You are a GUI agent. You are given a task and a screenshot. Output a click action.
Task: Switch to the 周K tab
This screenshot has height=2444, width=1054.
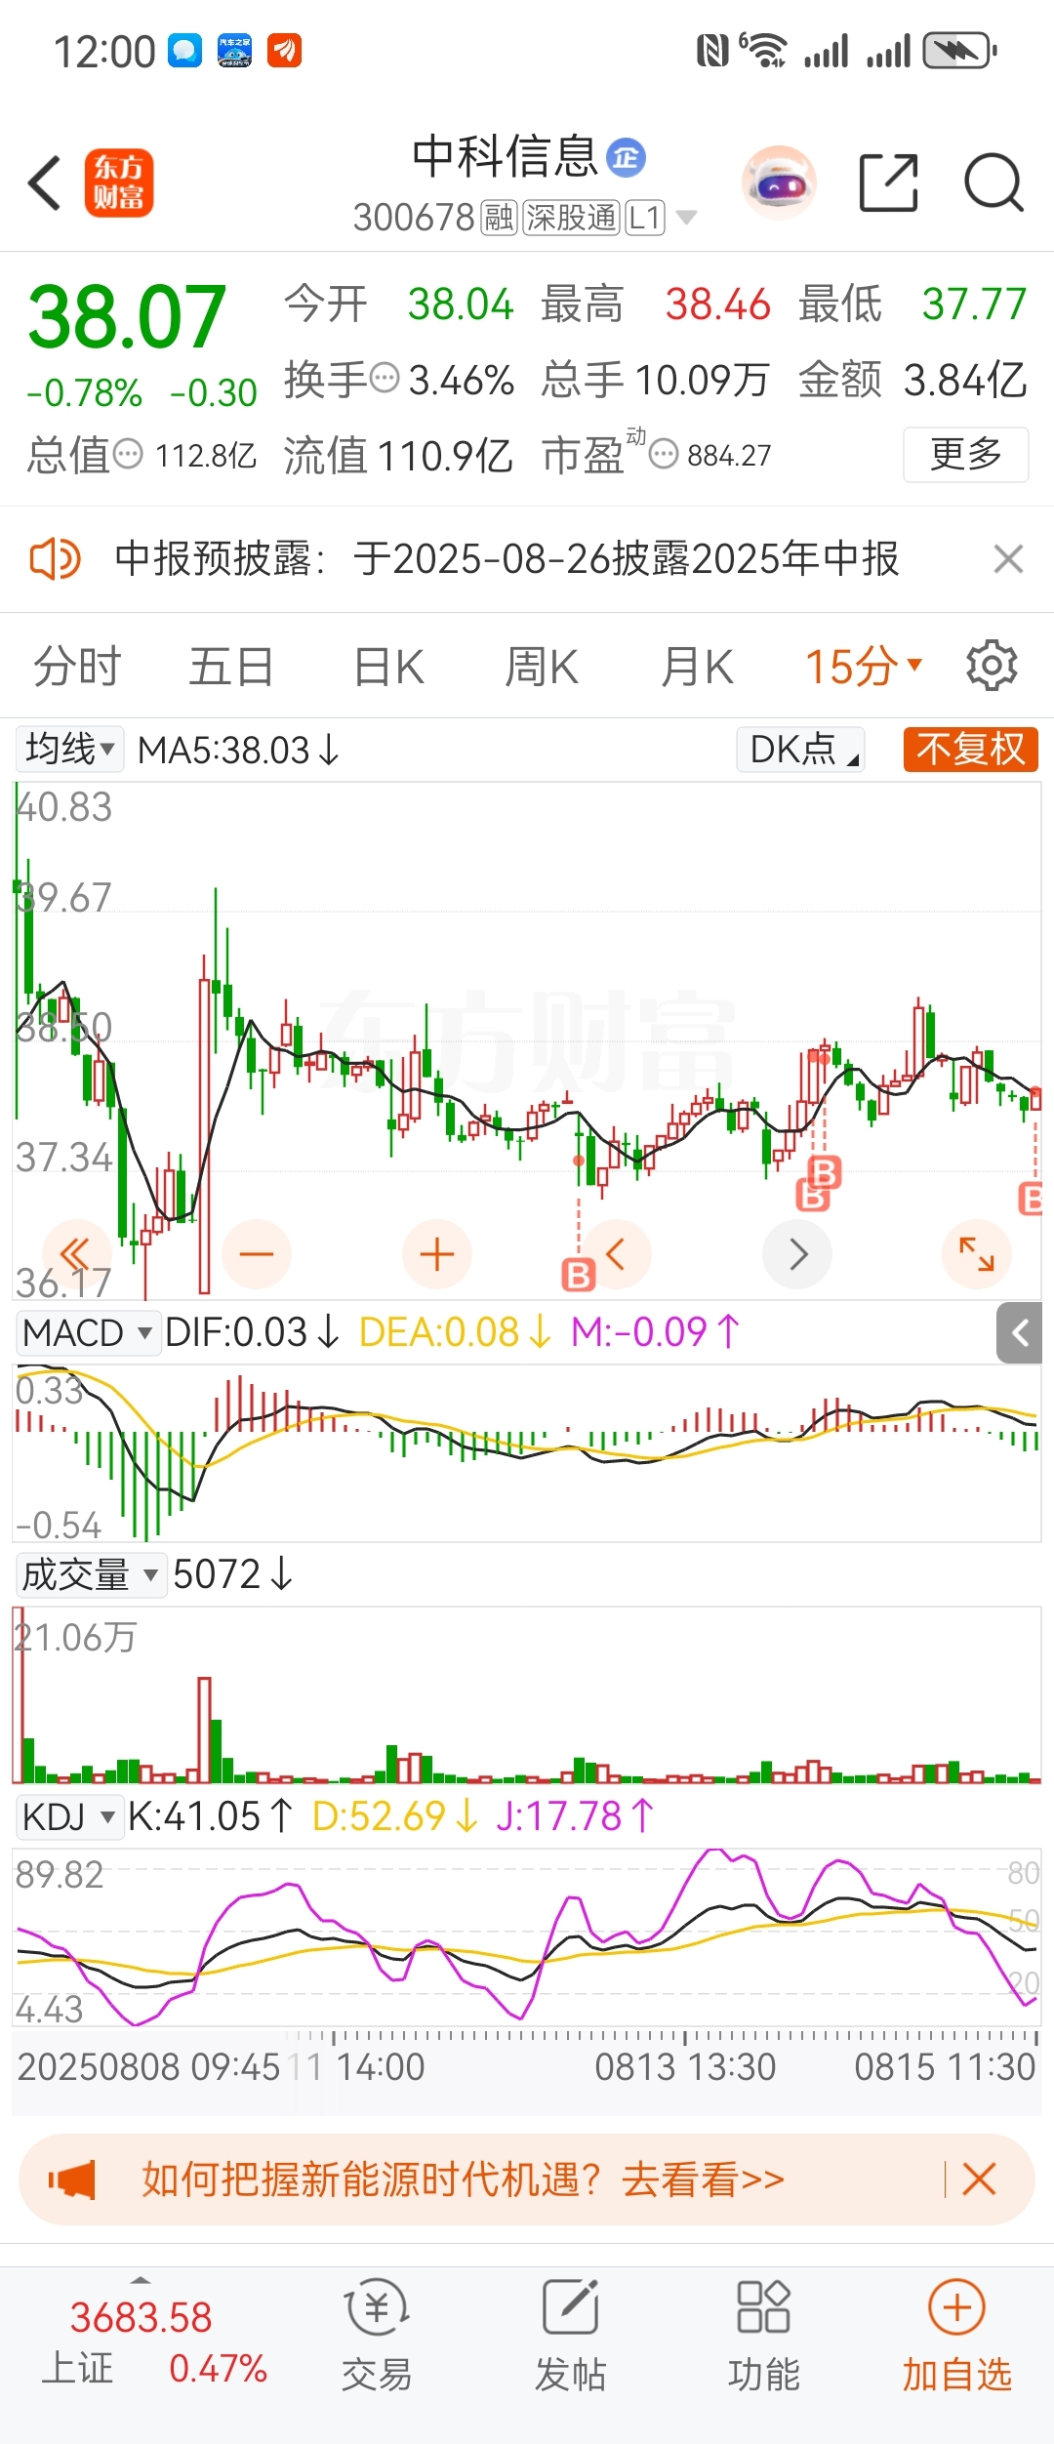click(x=543, y=667)
